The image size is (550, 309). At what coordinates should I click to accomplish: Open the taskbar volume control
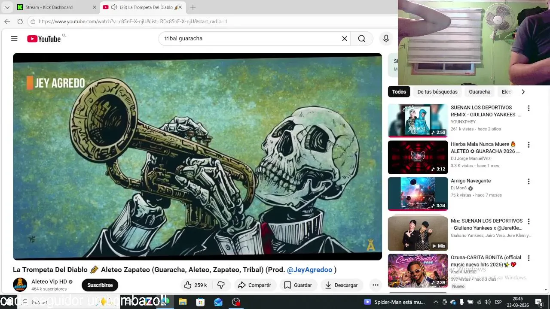point(488,302)
